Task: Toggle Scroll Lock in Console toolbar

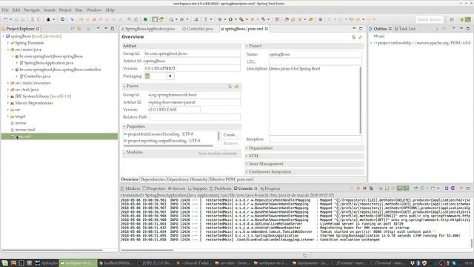Action: (x=387, y=188)
